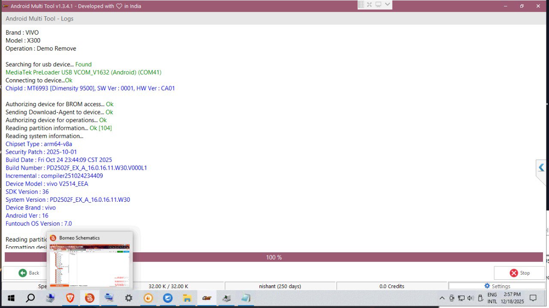Open the volume control tray icon
This screenshot has width=549, height=308.
click(x=471, y=298)
